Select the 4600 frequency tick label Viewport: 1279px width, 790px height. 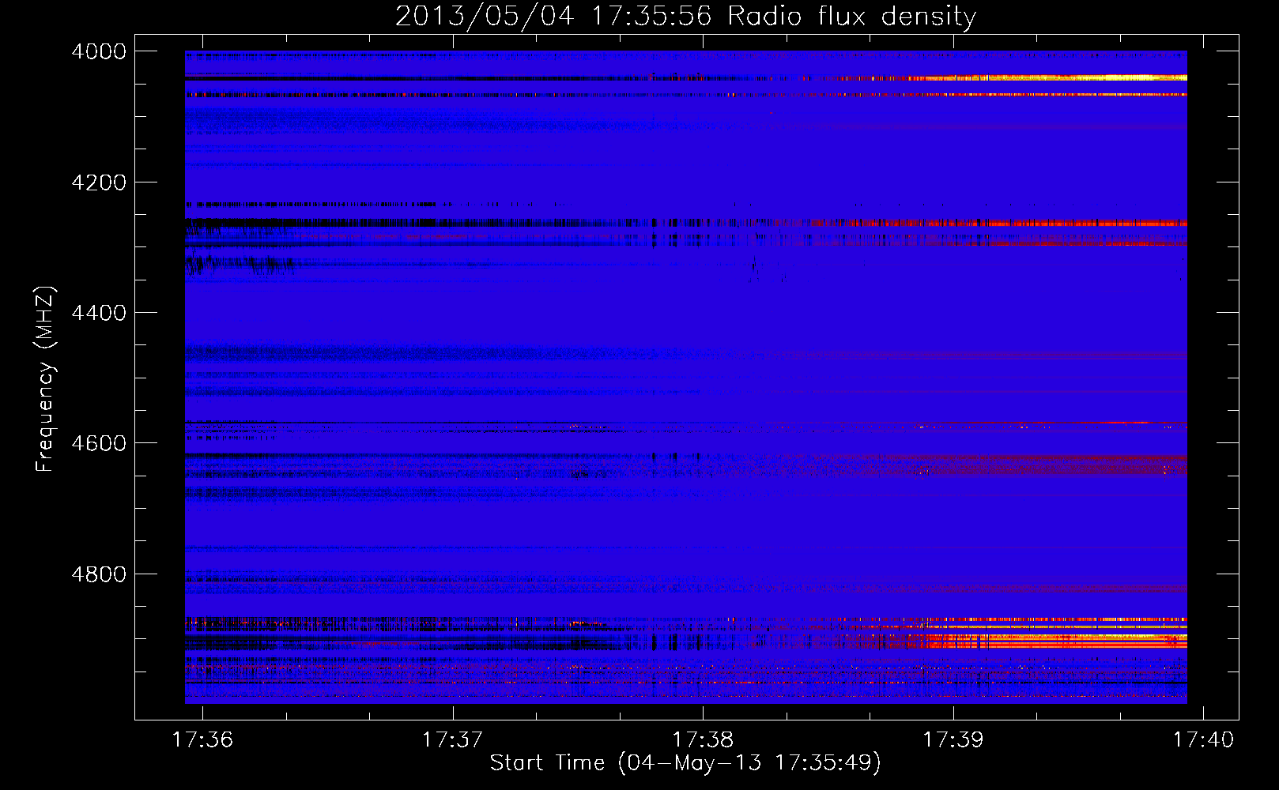[99, 443]
